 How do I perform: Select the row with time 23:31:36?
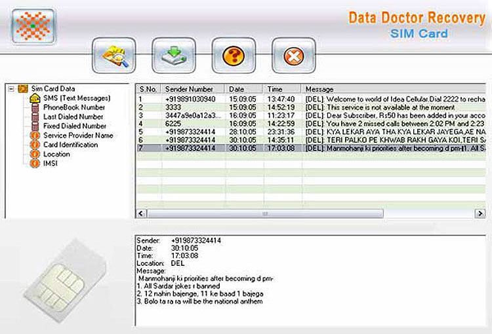point(311,132)
